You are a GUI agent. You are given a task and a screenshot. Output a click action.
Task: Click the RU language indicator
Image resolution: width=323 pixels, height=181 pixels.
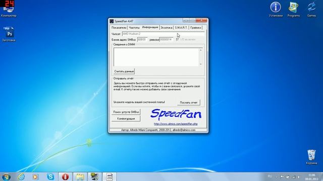[x=270, y=176]
